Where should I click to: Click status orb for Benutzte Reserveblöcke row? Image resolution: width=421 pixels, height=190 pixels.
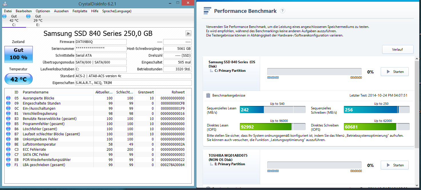8,119
